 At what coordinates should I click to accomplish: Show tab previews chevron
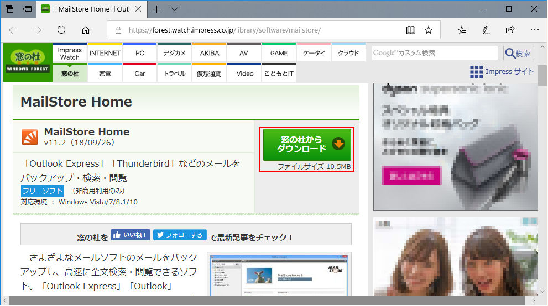[x=174, y=9]
